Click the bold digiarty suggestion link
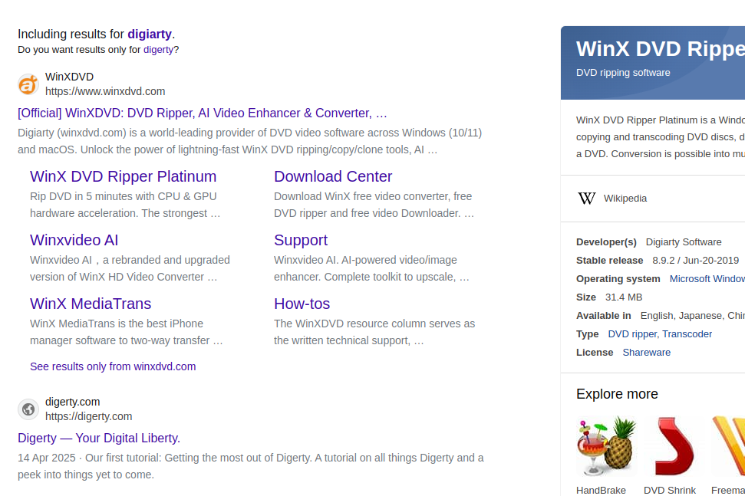The width and height of the screenshot is (745, 496). pyautogui.click(x=149, y=34)
